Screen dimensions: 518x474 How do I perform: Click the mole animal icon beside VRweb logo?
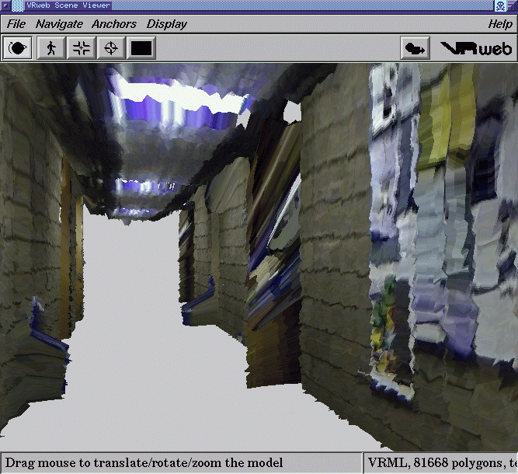[415, 48]
